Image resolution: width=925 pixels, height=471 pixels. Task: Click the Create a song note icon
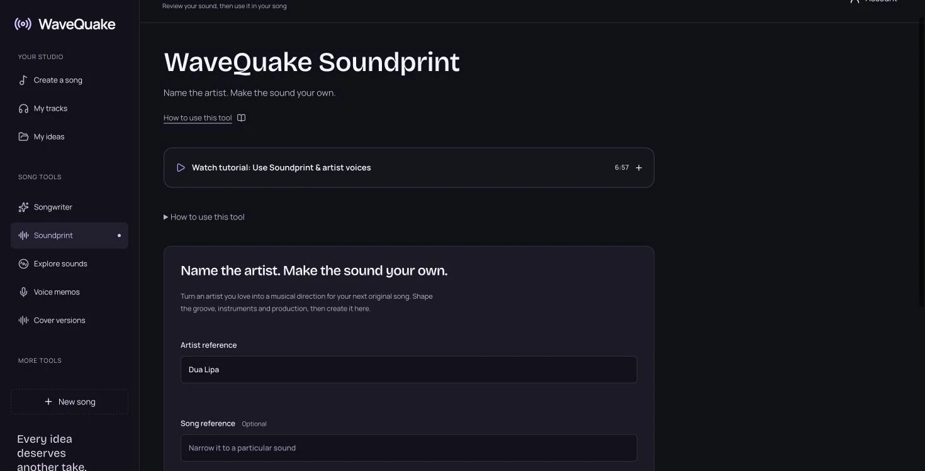click(23, 80)
